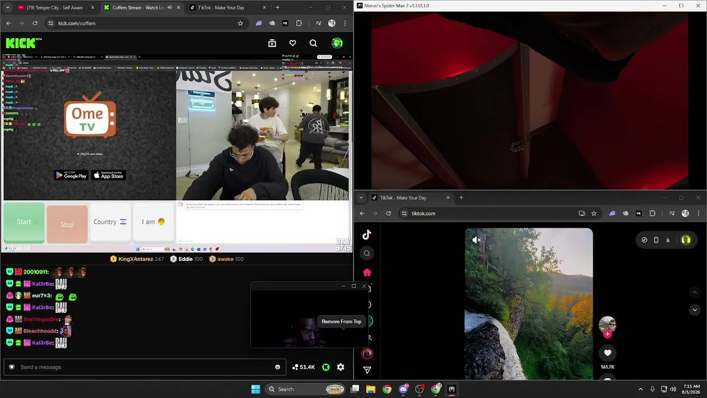
Task: Click the App Store badge in stream
Action: click(x=109, y=175)
